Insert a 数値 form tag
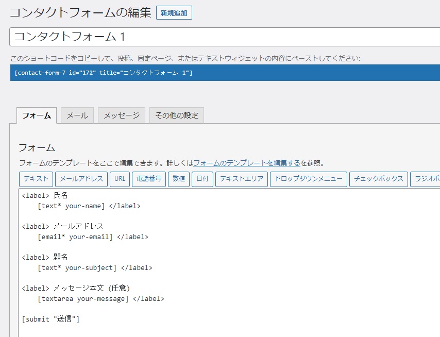 [179, 179]
